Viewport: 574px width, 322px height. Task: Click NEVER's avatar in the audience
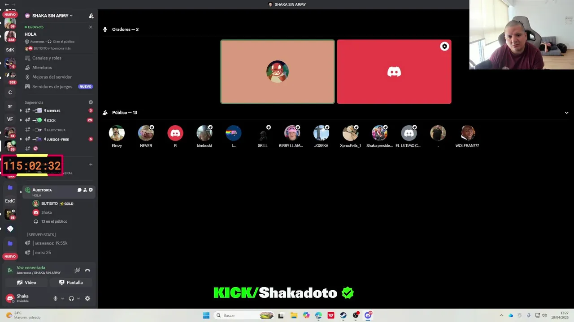[x=146, y=133]
